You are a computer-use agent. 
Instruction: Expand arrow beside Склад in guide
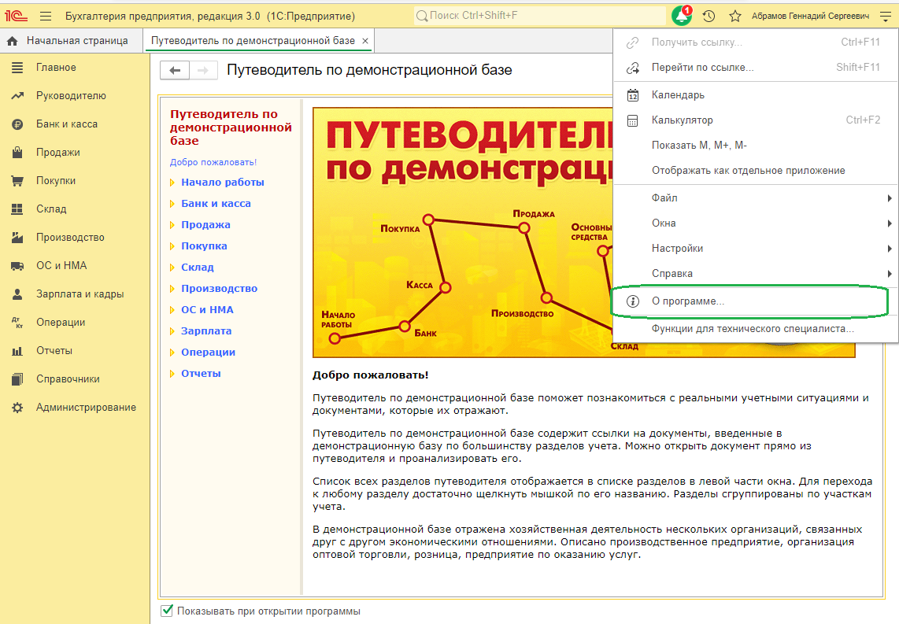[172, 268]
